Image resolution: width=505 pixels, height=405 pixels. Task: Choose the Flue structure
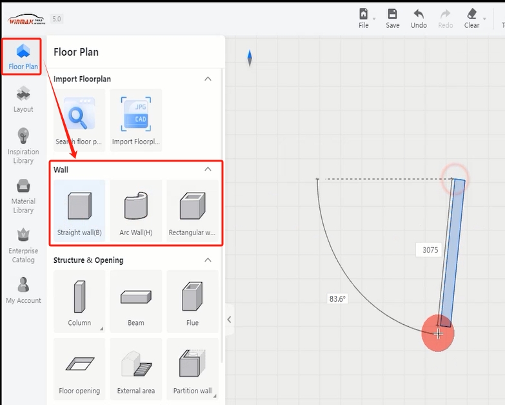[x=192, y=301]
